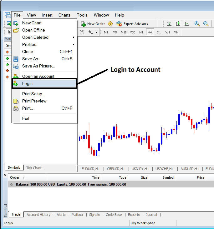Select the bar chart icon
The height and width of the screenshot is (229, 214).
(x=169, y=24)
